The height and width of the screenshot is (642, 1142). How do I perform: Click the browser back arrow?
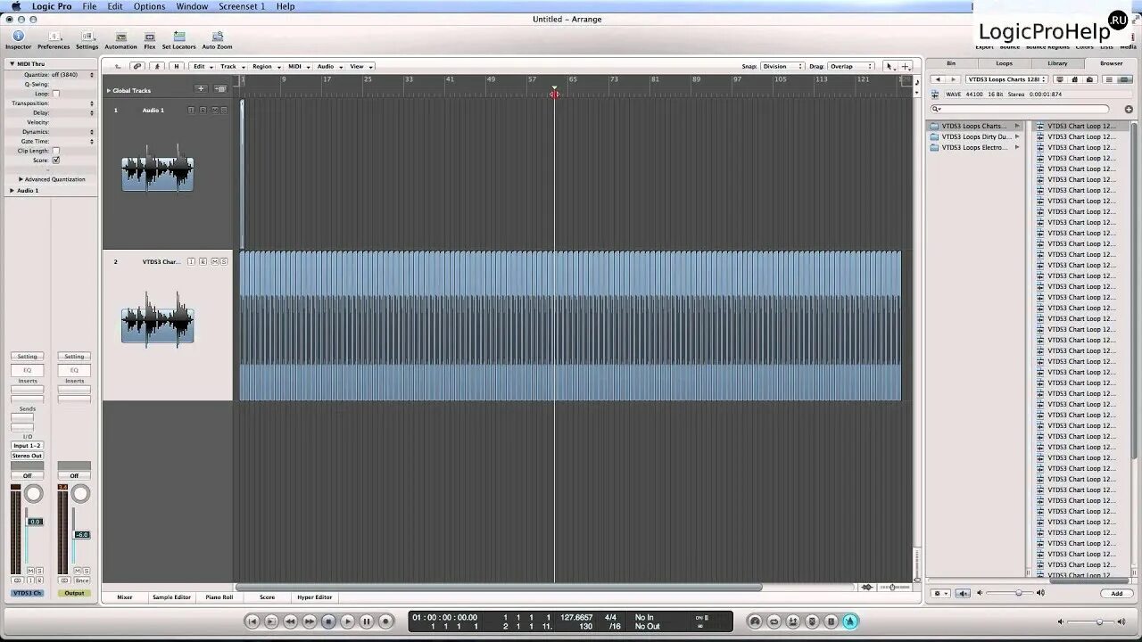tap(937, 79)
